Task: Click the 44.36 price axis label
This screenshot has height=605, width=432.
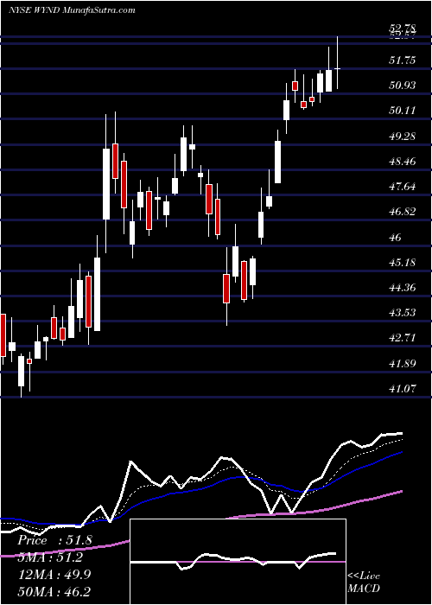Action: tap(403, 288)
